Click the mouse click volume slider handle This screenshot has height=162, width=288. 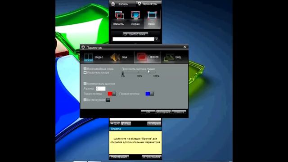click(x=123, y=74)
